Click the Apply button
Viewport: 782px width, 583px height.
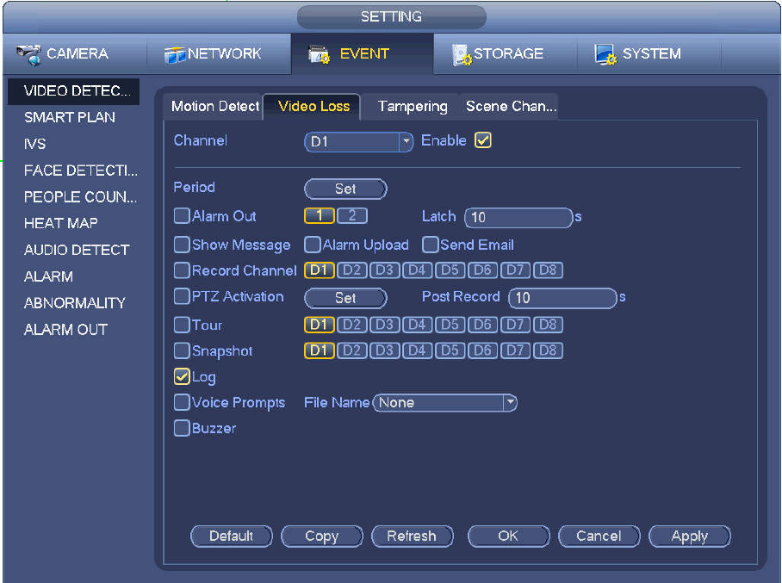690,536
